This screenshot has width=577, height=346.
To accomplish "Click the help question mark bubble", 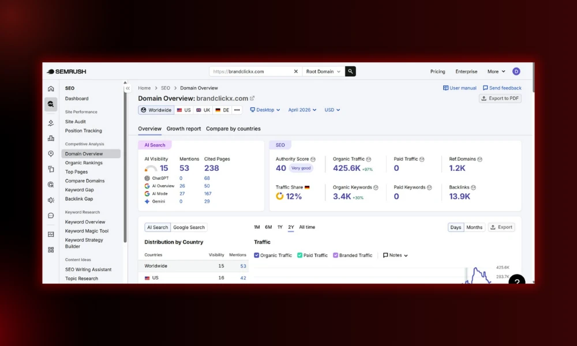I will click(517, 281).
